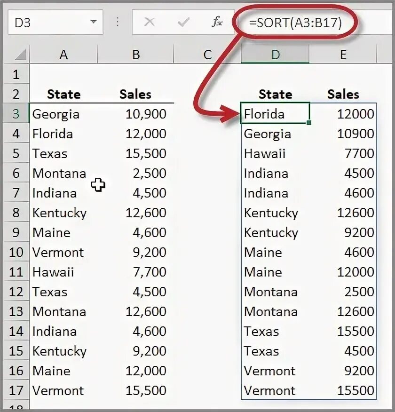Click the Select All corner triangle
Screen dimensions: 395x412
point(20,55)
